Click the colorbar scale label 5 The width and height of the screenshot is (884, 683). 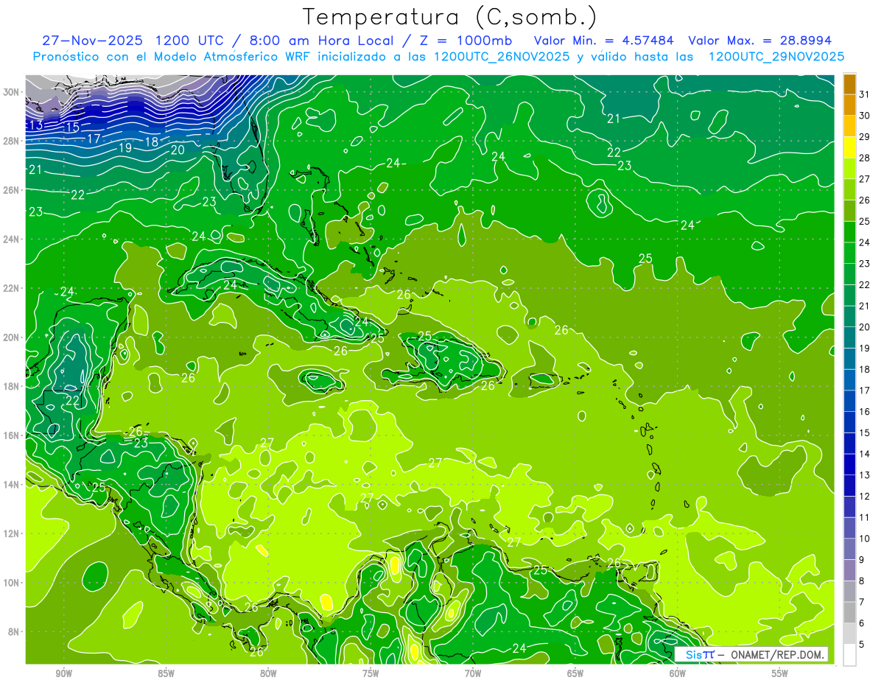coord(862,645)
